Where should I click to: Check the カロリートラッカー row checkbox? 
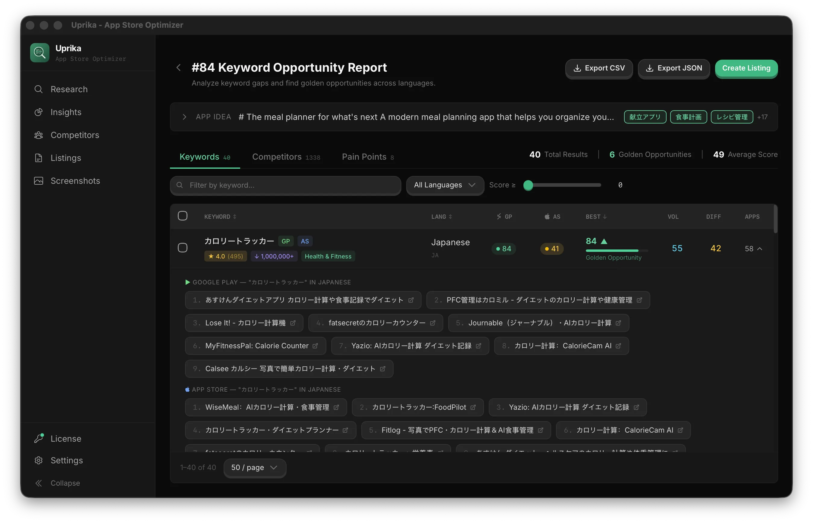click(183, 248)
